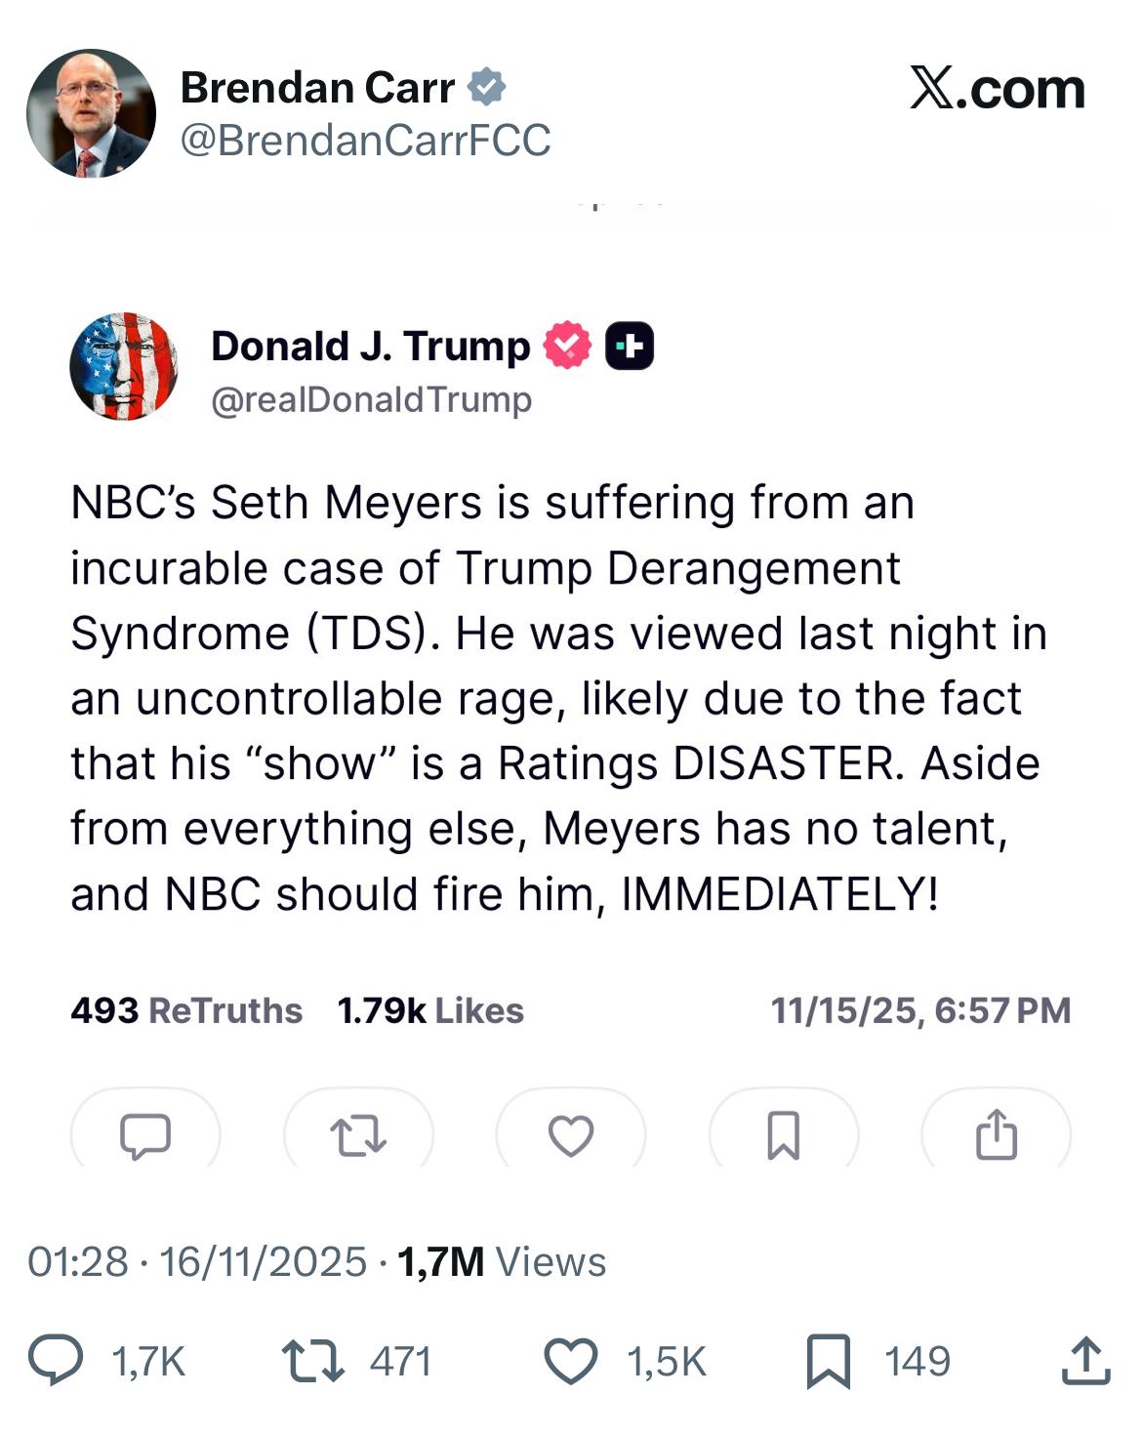The height and width of the screenshot is (1436, 1142).
Task: Reply to the tweet with 1,7K comments
Action: (56, 1362)
